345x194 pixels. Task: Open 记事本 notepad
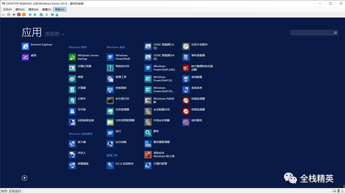77,100
